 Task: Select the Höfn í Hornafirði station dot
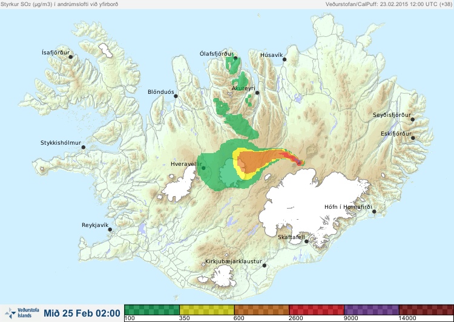point(374,212)
